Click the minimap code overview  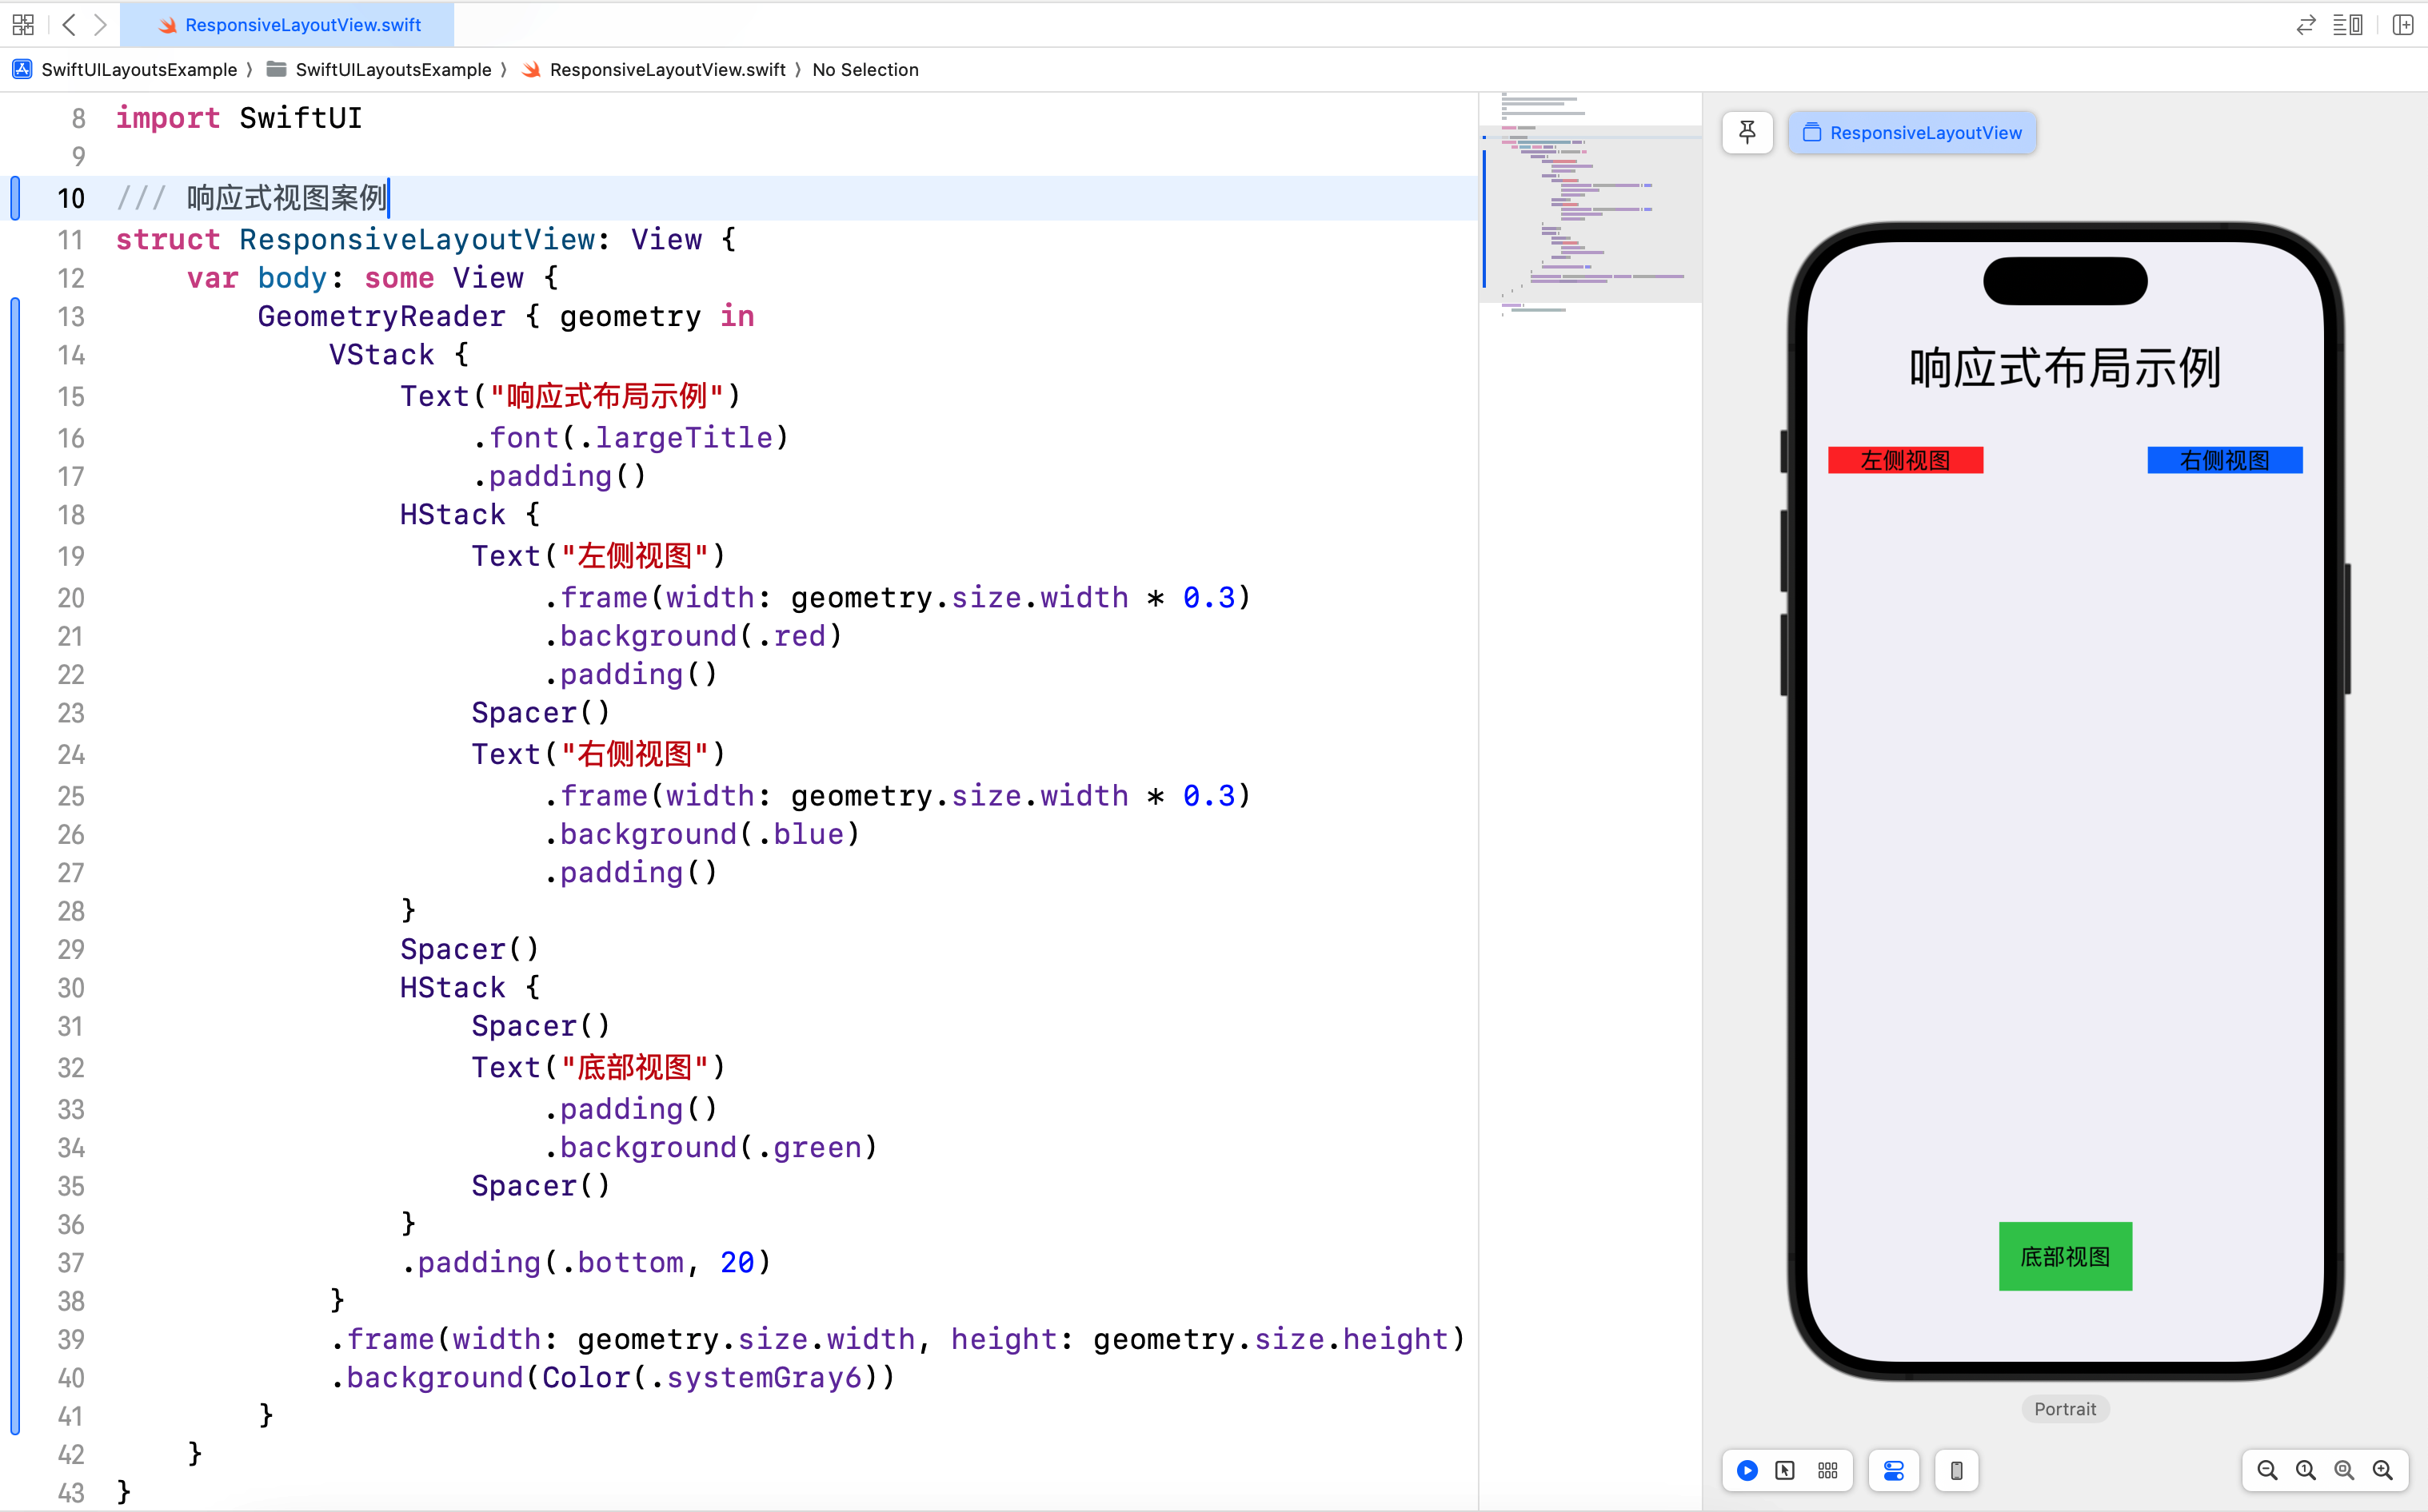[x=1591, y=213]
